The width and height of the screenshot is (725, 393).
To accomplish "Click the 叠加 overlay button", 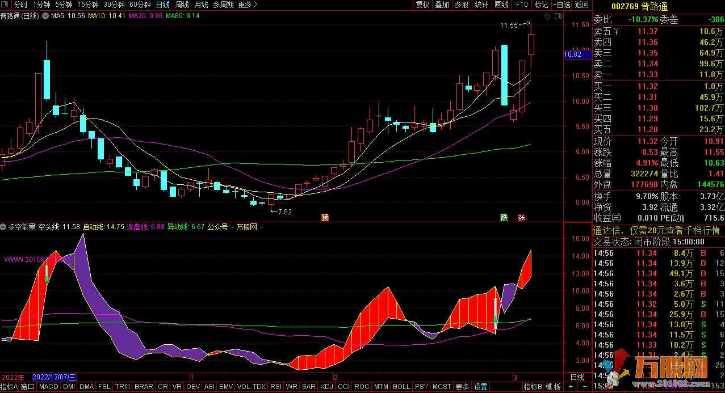I will [x=442, y=5].
